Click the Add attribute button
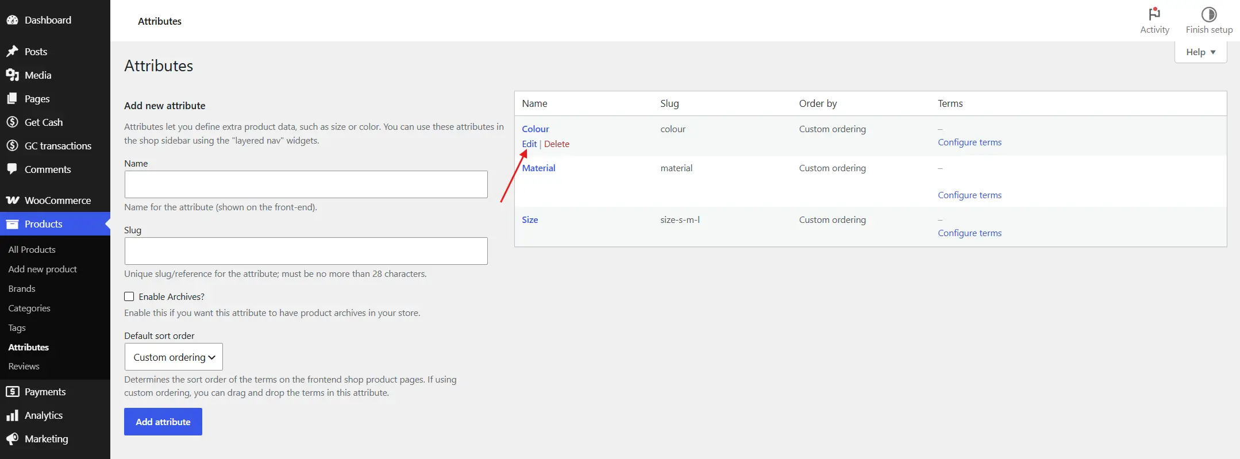Image resolution: width=1240 pixels, height=459 pixels. tap(163, 422)
